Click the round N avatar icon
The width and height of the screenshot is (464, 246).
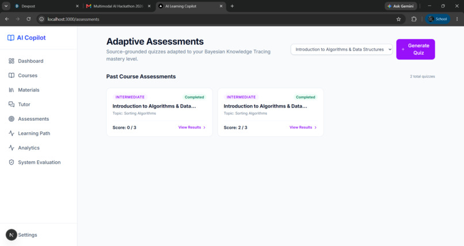(x=12, y=235)
